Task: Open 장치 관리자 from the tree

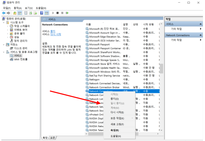Action: (20, 41)
